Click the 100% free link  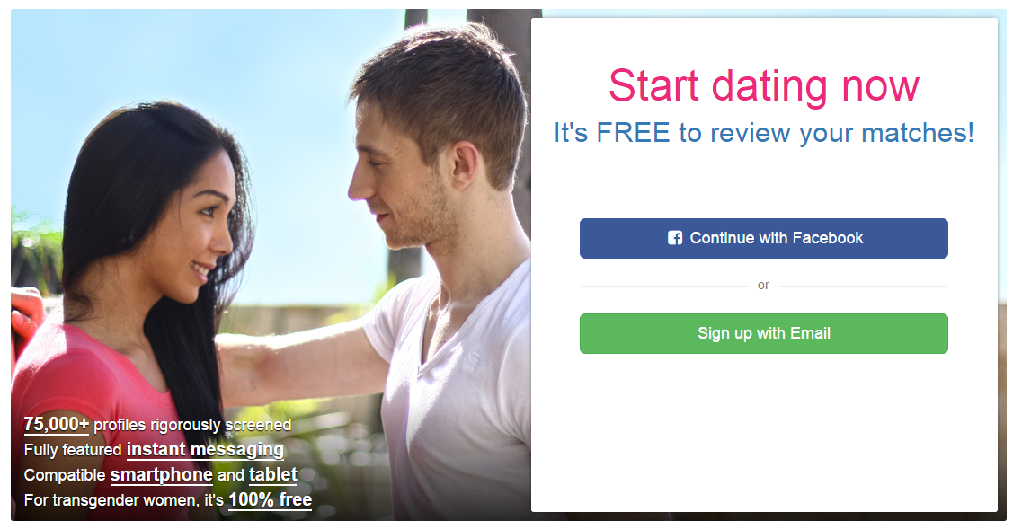(270, 500)
